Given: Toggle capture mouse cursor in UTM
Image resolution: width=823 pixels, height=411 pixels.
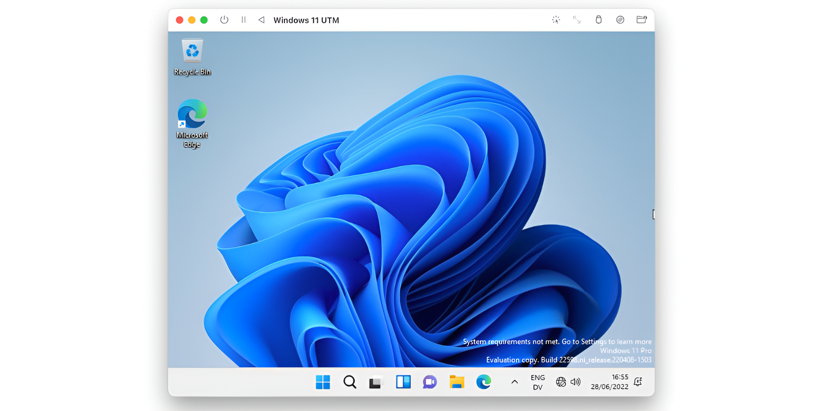Looking at the screenshot, I should tap(556, 20).
